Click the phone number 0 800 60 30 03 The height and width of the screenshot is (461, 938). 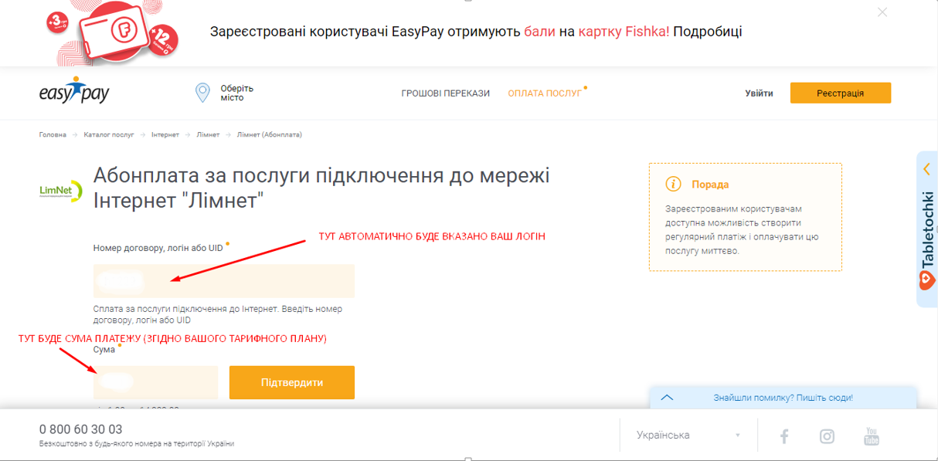[81, 429]
